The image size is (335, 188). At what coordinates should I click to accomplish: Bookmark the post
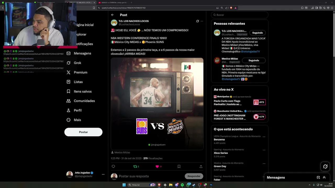click(179, 166)
